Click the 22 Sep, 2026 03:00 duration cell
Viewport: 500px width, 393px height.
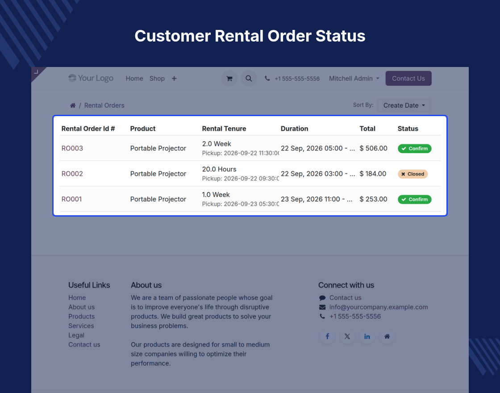[317, 174]
